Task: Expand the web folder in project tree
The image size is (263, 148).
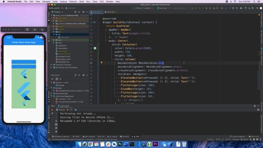Action: 54,43
